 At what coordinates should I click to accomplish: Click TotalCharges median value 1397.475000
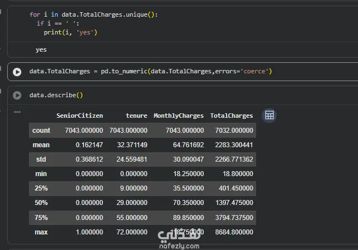(234, 203)
